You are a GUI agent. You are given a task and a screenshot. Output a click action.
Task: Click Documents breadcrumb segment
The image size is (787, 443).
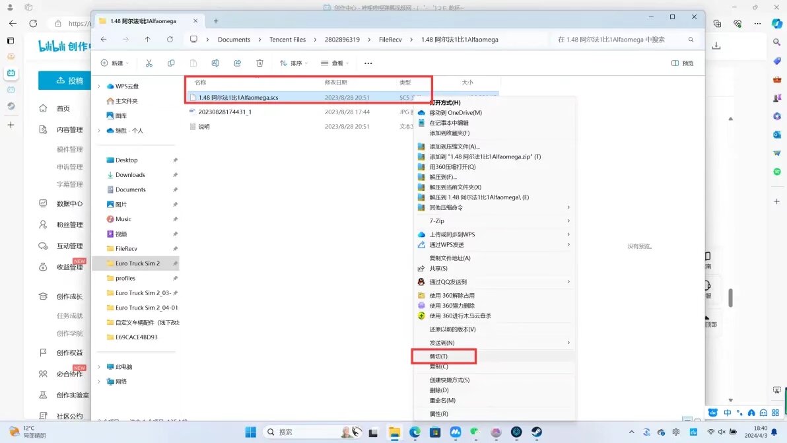pyautogui.click(x=234, y=40)
